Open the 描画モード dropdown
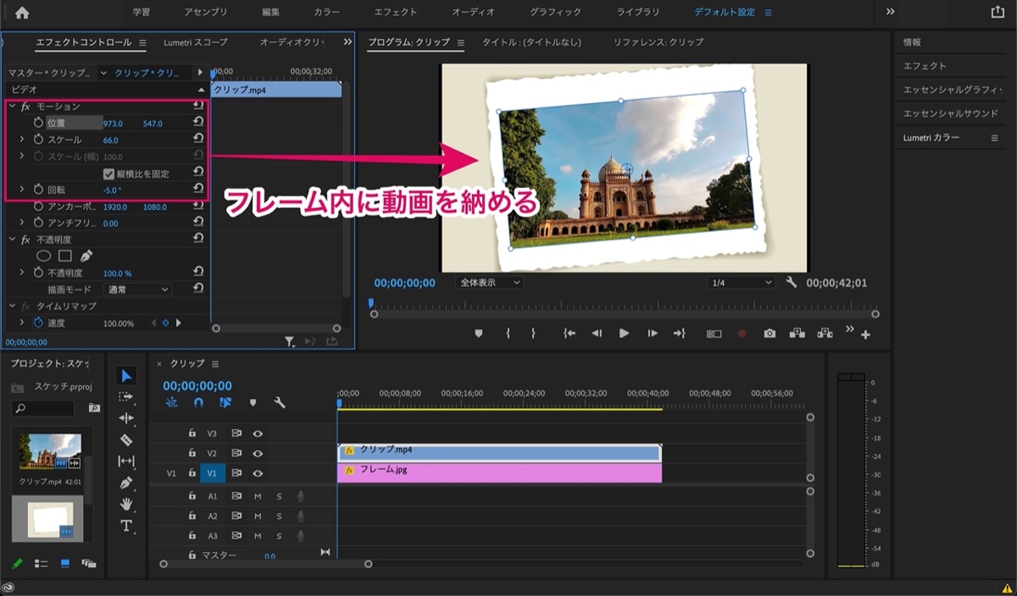The width and height of the screenshot is (1017, 596). (x=136, y=290)
